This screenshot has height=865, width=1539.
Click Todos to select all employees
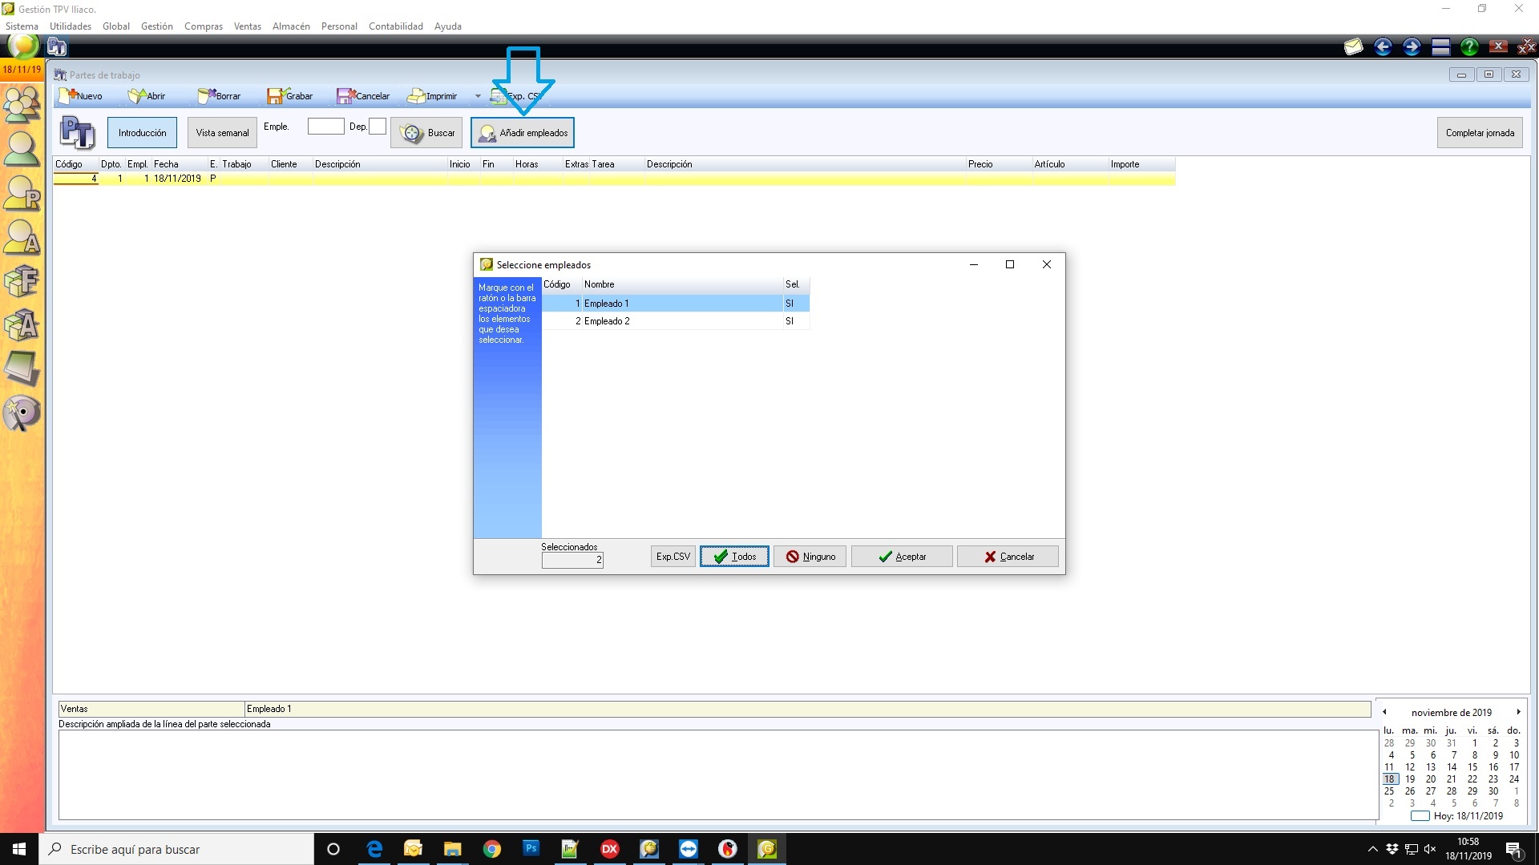pos(734,557)
